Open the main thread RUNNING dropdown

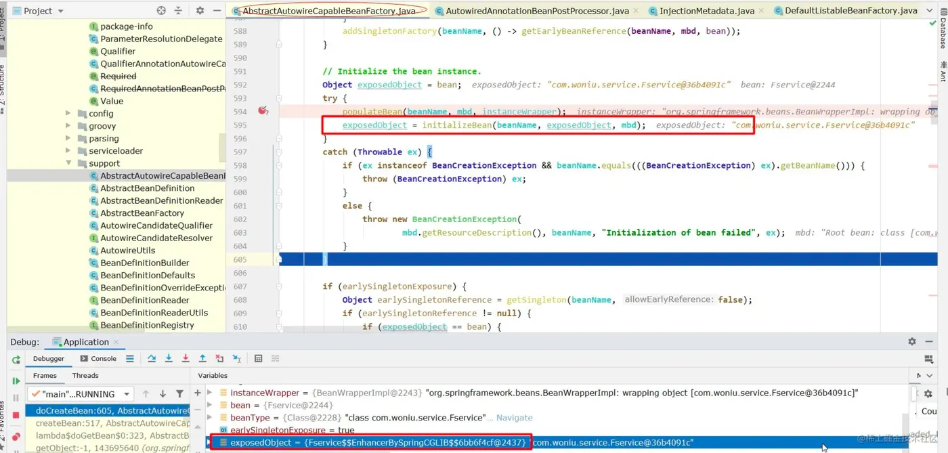pyautogui.click(x=81, y=393)
